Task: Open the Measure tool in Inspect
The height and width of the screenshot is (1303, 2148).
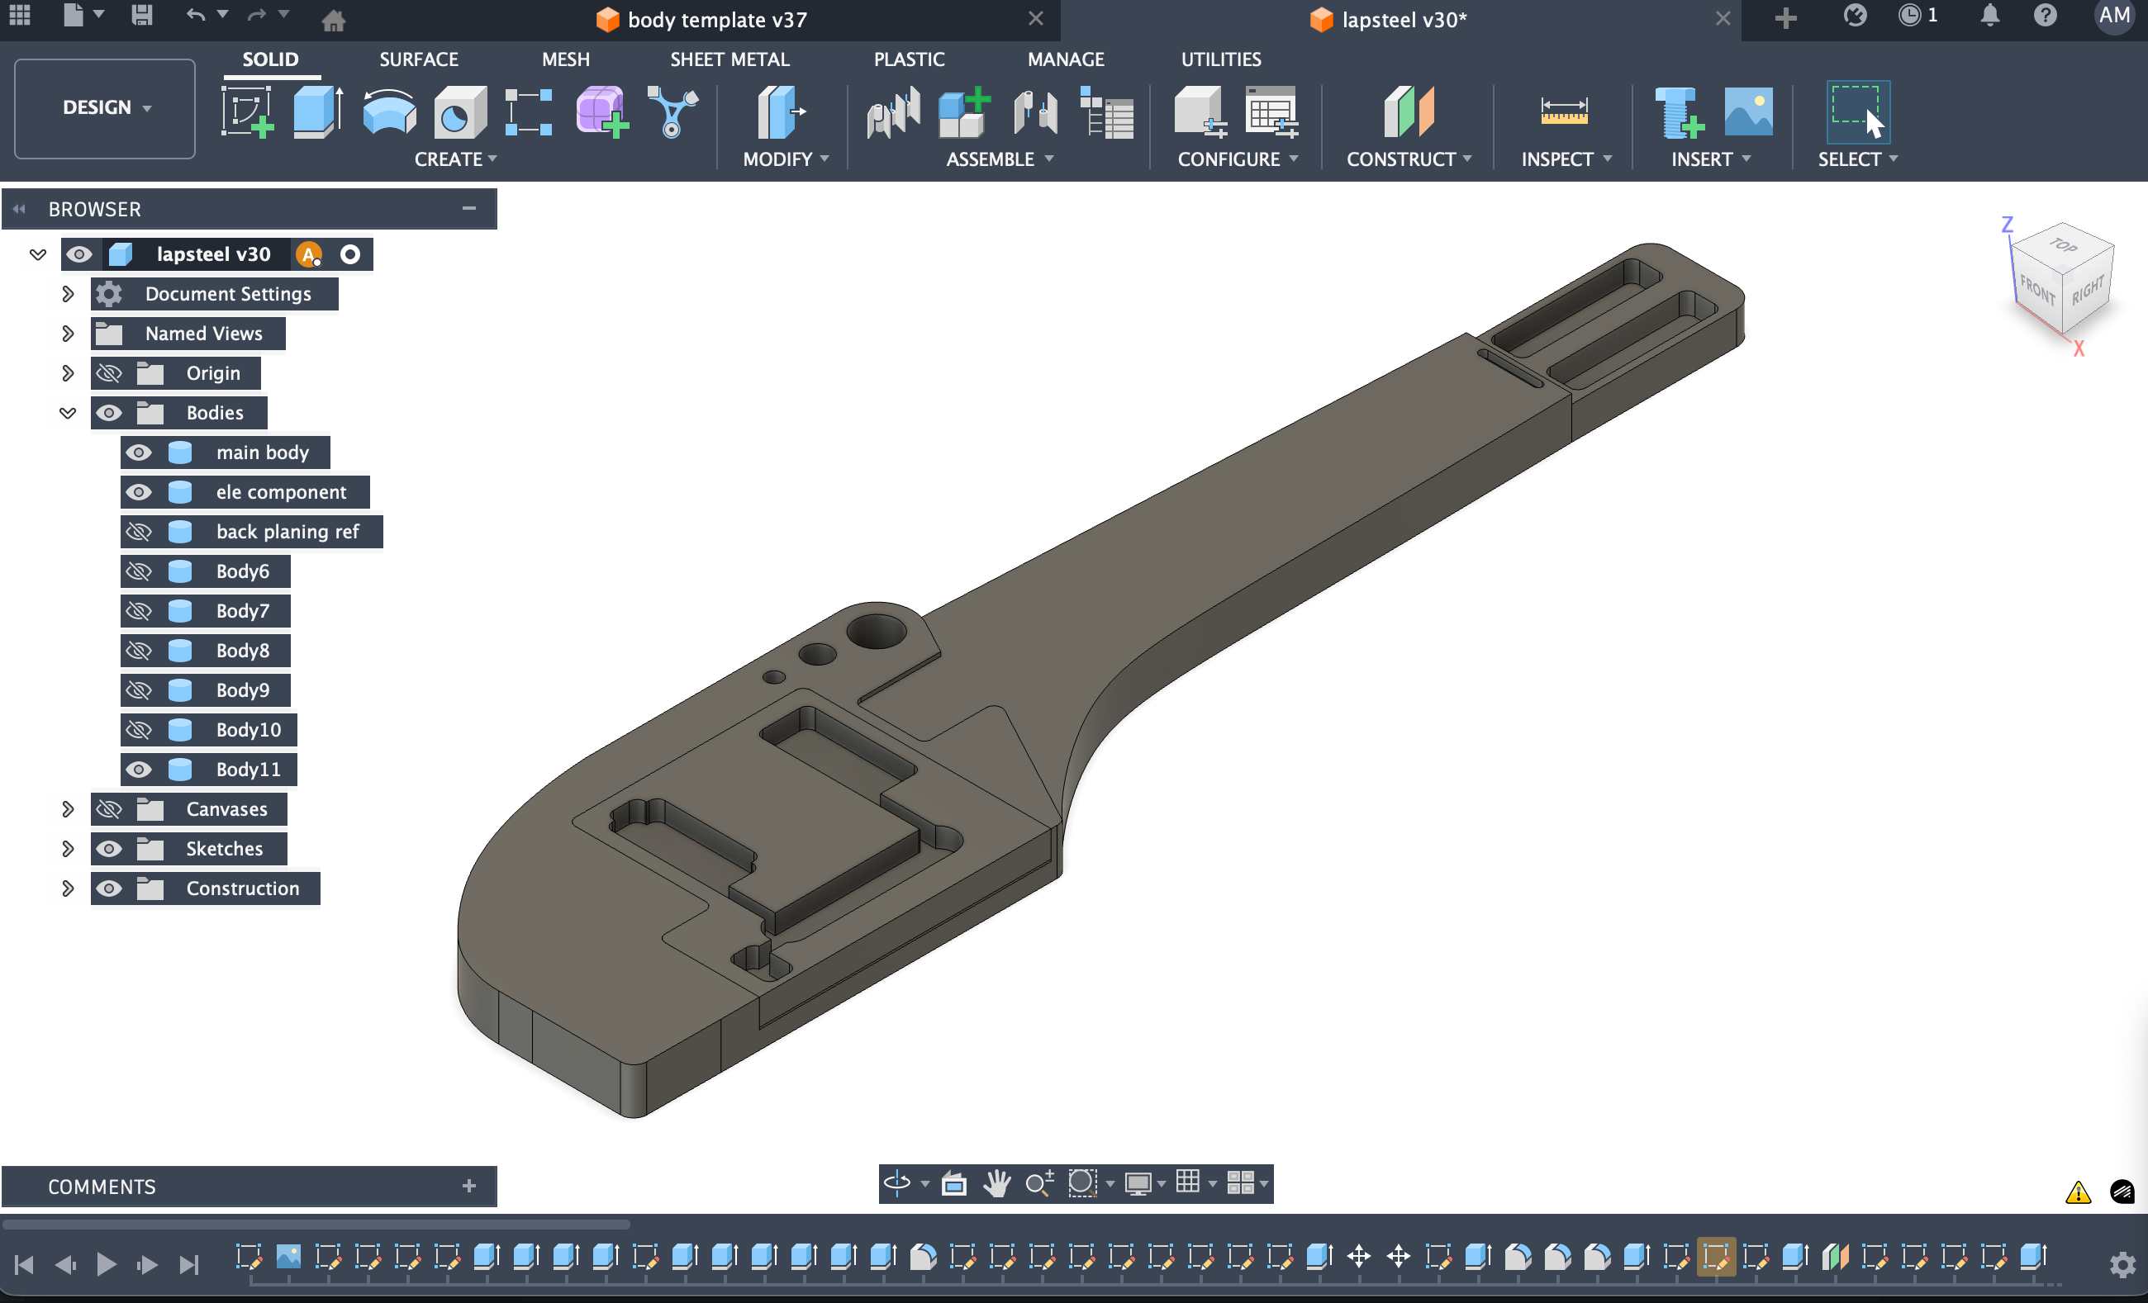Action: [1563, 111]
